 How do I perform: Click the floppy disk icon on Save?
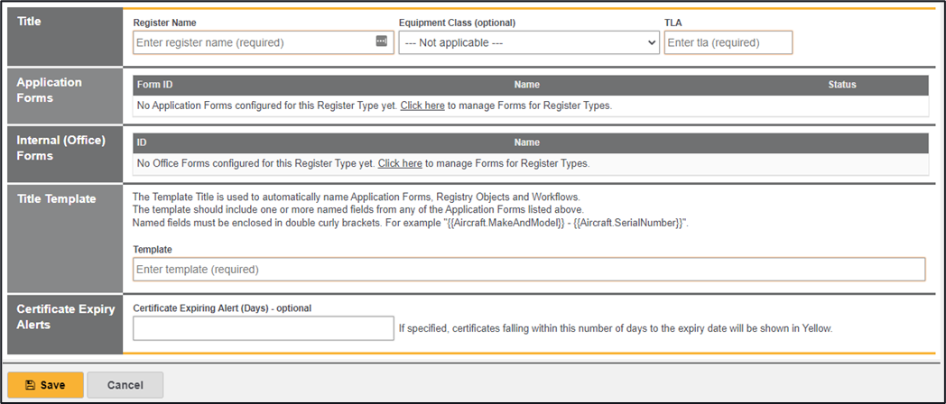point(30,385)
